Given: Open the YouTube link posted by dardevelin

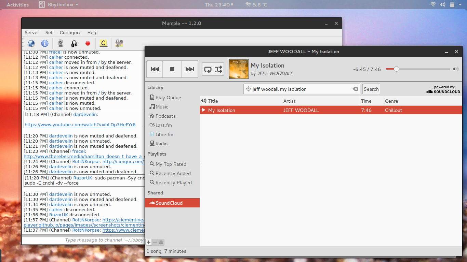Looking at the screenshot, I should (x=80, y=125).
